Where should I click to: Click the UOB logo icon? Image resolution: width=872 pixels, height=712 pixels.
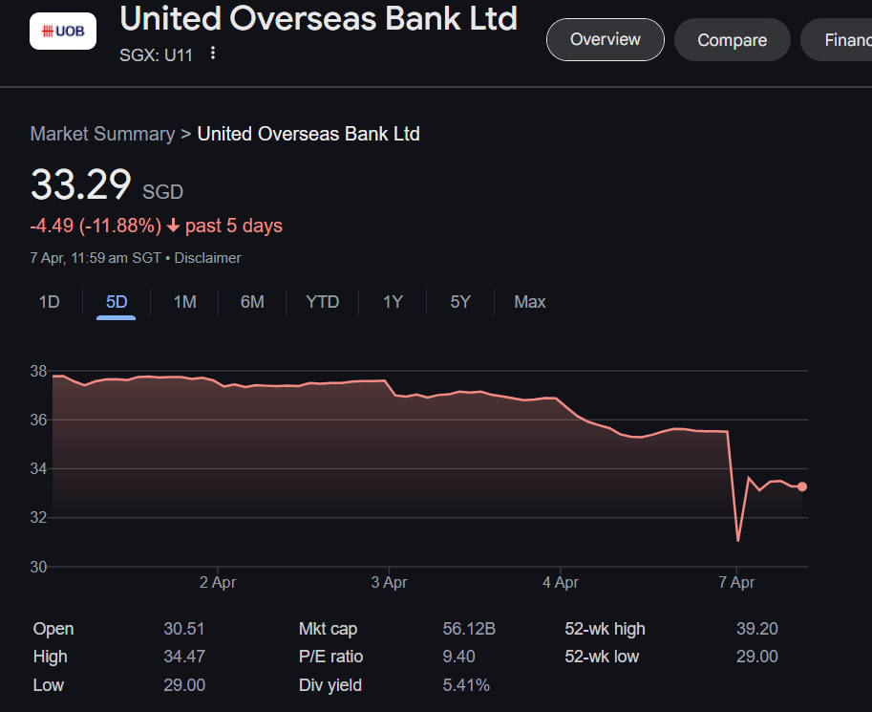(63, 32)
